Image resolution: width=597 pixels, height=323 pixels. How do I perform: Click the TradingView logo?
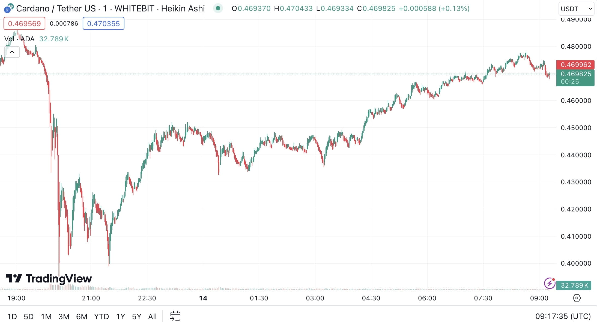[49, 279]
